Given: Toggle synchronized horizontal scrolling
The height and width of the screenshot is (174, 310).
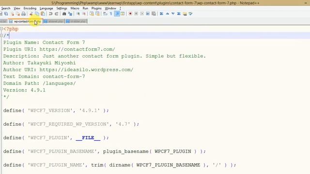Looking at the screenshot, I should (97, 14).
